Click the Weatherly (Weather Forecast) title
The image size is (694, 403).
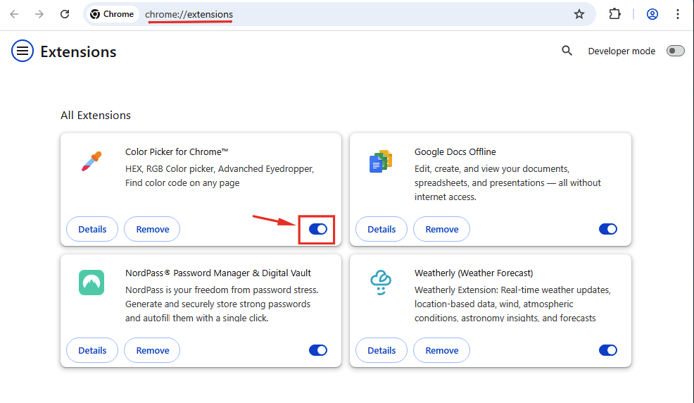coord(474,273)
